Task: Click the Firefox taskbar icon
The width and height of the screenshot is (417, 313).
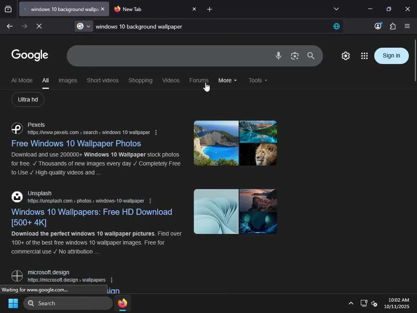Action: 123,303
